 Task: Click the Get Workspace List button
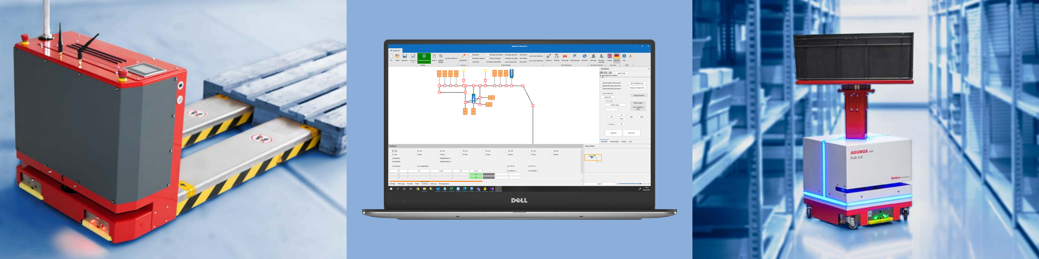click(x=637, y=83)
